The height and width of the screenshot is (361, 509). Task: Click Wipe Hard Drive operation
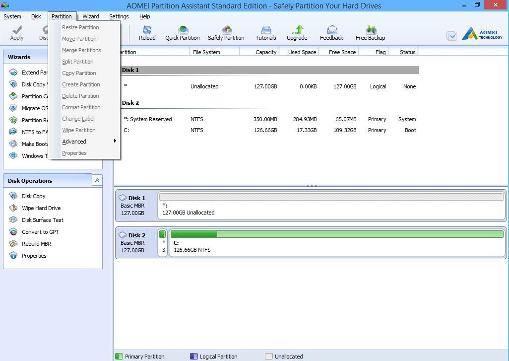[x=41, y=208]
